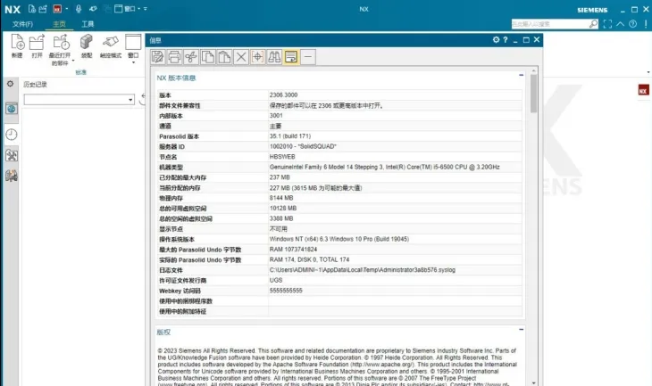652x386 pixels.
Task: Open the Roles tab icon in resource bar
Action: [12, 156]
